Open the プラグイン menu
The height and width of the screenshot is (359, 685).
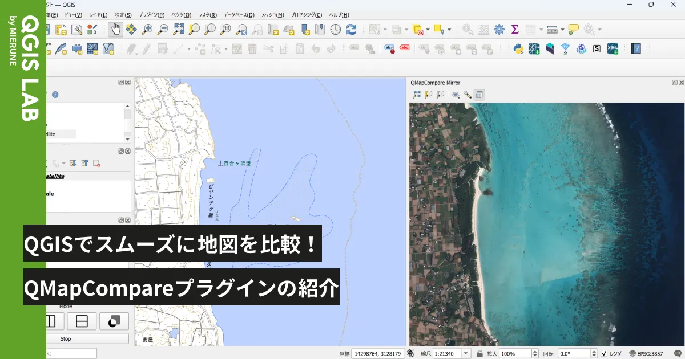pyautogui.click(x=151, y=15)
